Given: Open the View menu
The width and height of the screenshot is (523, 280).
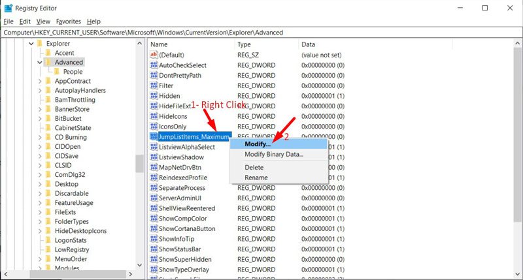Looking at the screenshot, I should 43,22.
